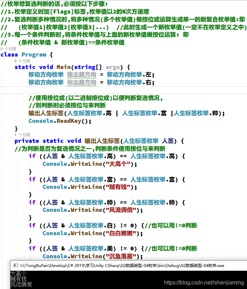Click the underlined variable 我走路方向
The image size is (247, 289).
(x=82, y=75)
